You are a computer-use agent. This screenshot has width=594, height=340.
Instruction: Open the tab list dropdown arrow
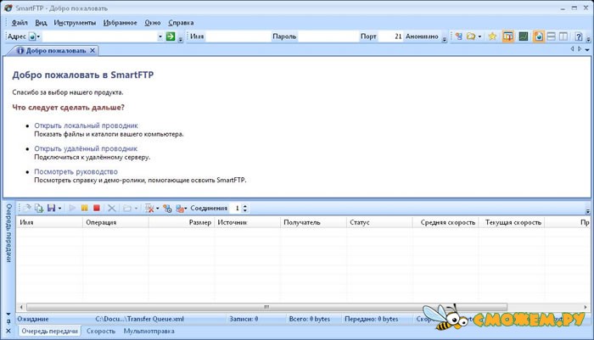[x=587, y=49]
